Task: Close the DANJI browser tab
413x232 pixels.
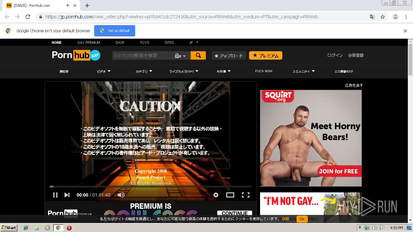Action: click(75, 5)
